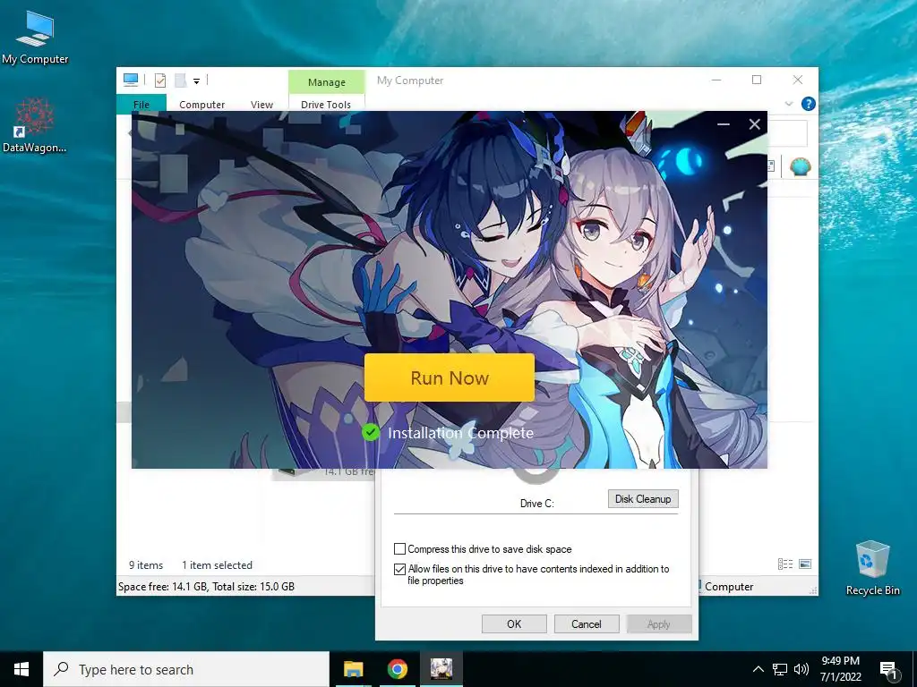The image size is (917, 687).
Task: Open the clock showing 9:49 PM
Action: pos(840,669)
